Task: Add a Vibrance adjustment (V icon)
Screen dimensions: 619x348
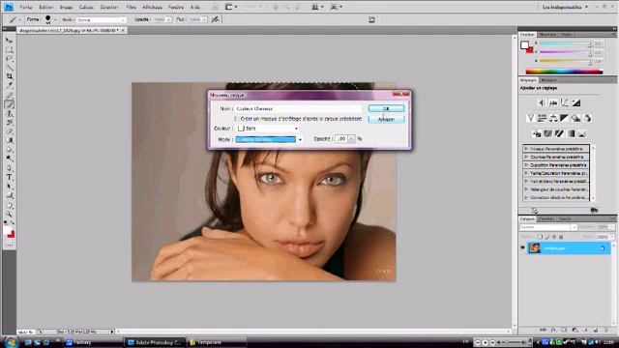Action: click(x=530, y=118)
